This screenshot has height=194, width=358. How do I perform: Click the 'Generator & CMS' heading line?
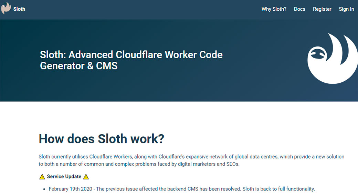click(x=79, y=65)
